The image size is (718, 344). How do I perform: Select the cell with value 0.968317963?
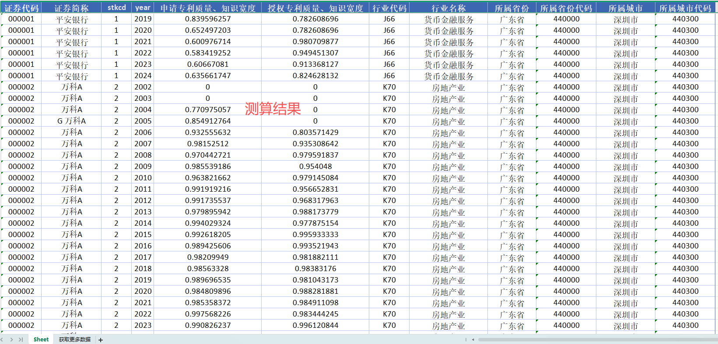click(315, 200)
